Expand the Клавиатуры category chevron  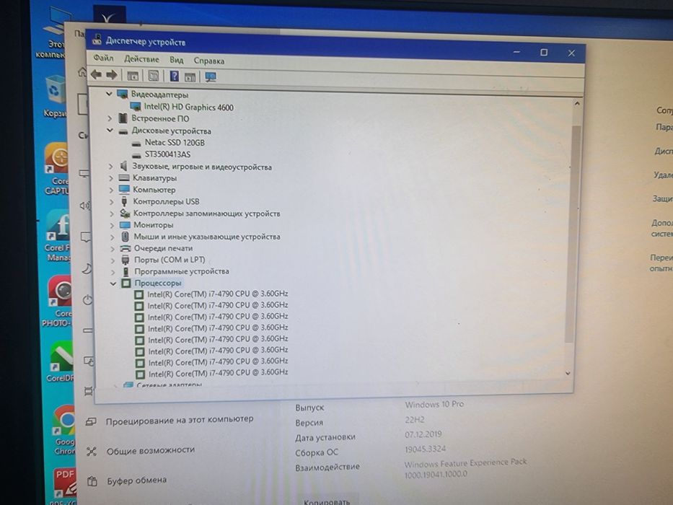tap(111, 177)
